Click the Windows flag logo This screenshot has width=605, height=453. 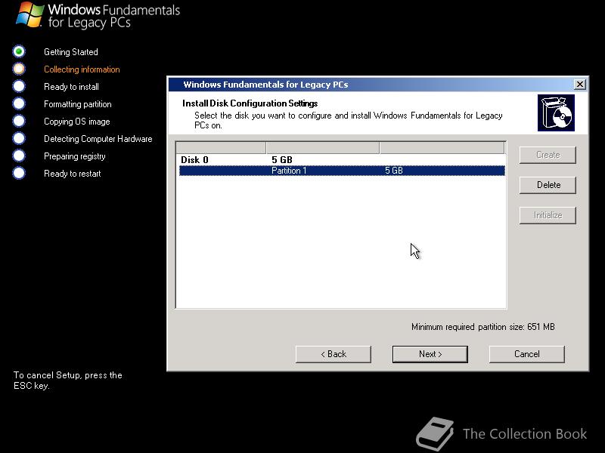pos(29,14)
